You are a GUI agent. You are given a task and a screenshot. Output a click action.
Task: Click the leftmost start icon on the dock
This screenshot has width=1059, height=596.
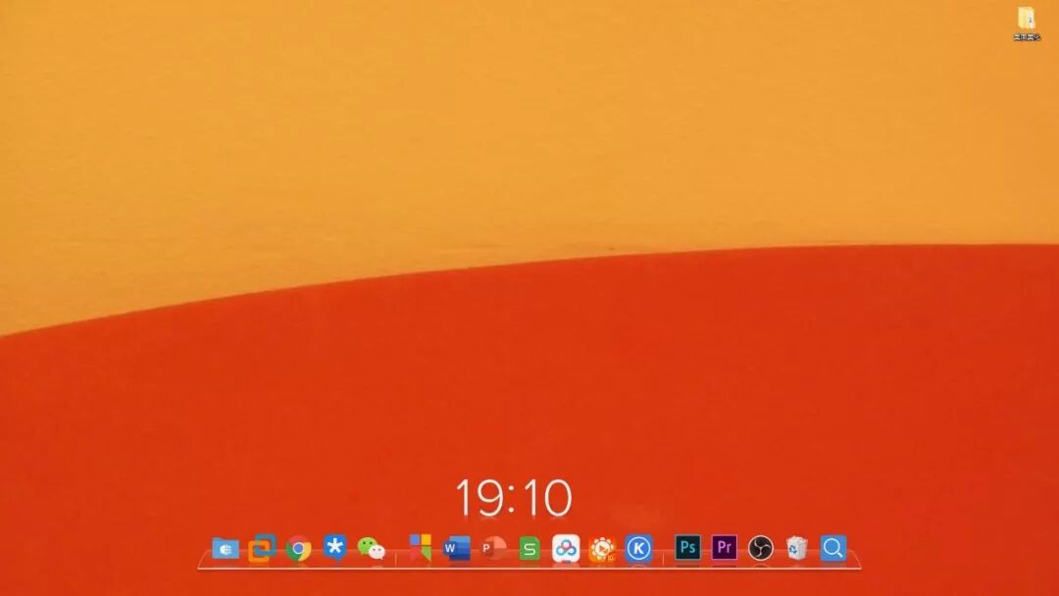[x=226, y=549]
